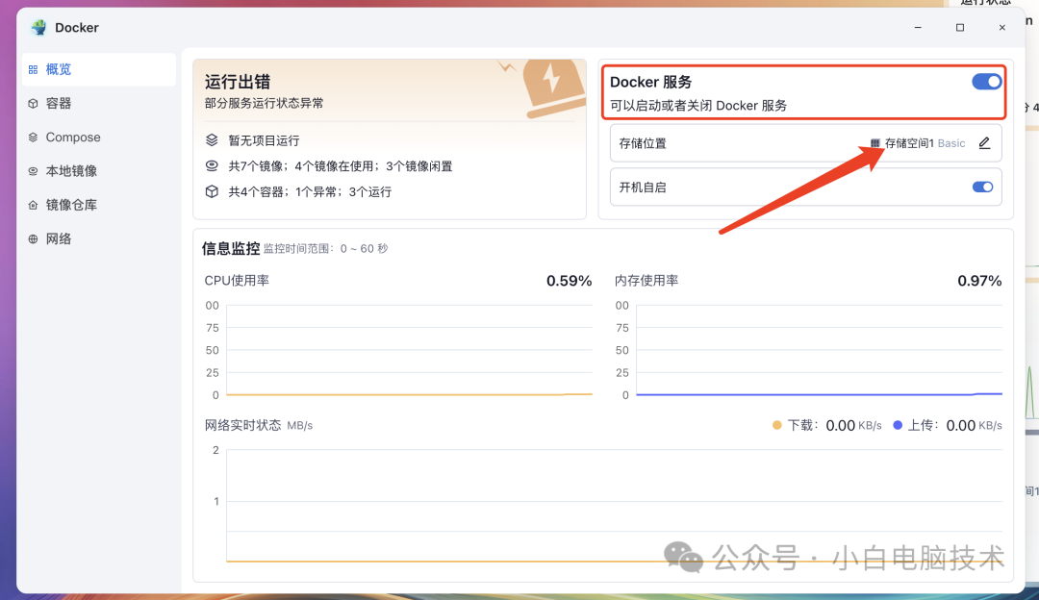Click the image disk icon beside 共7个镜像

click(x=212, y=165)
